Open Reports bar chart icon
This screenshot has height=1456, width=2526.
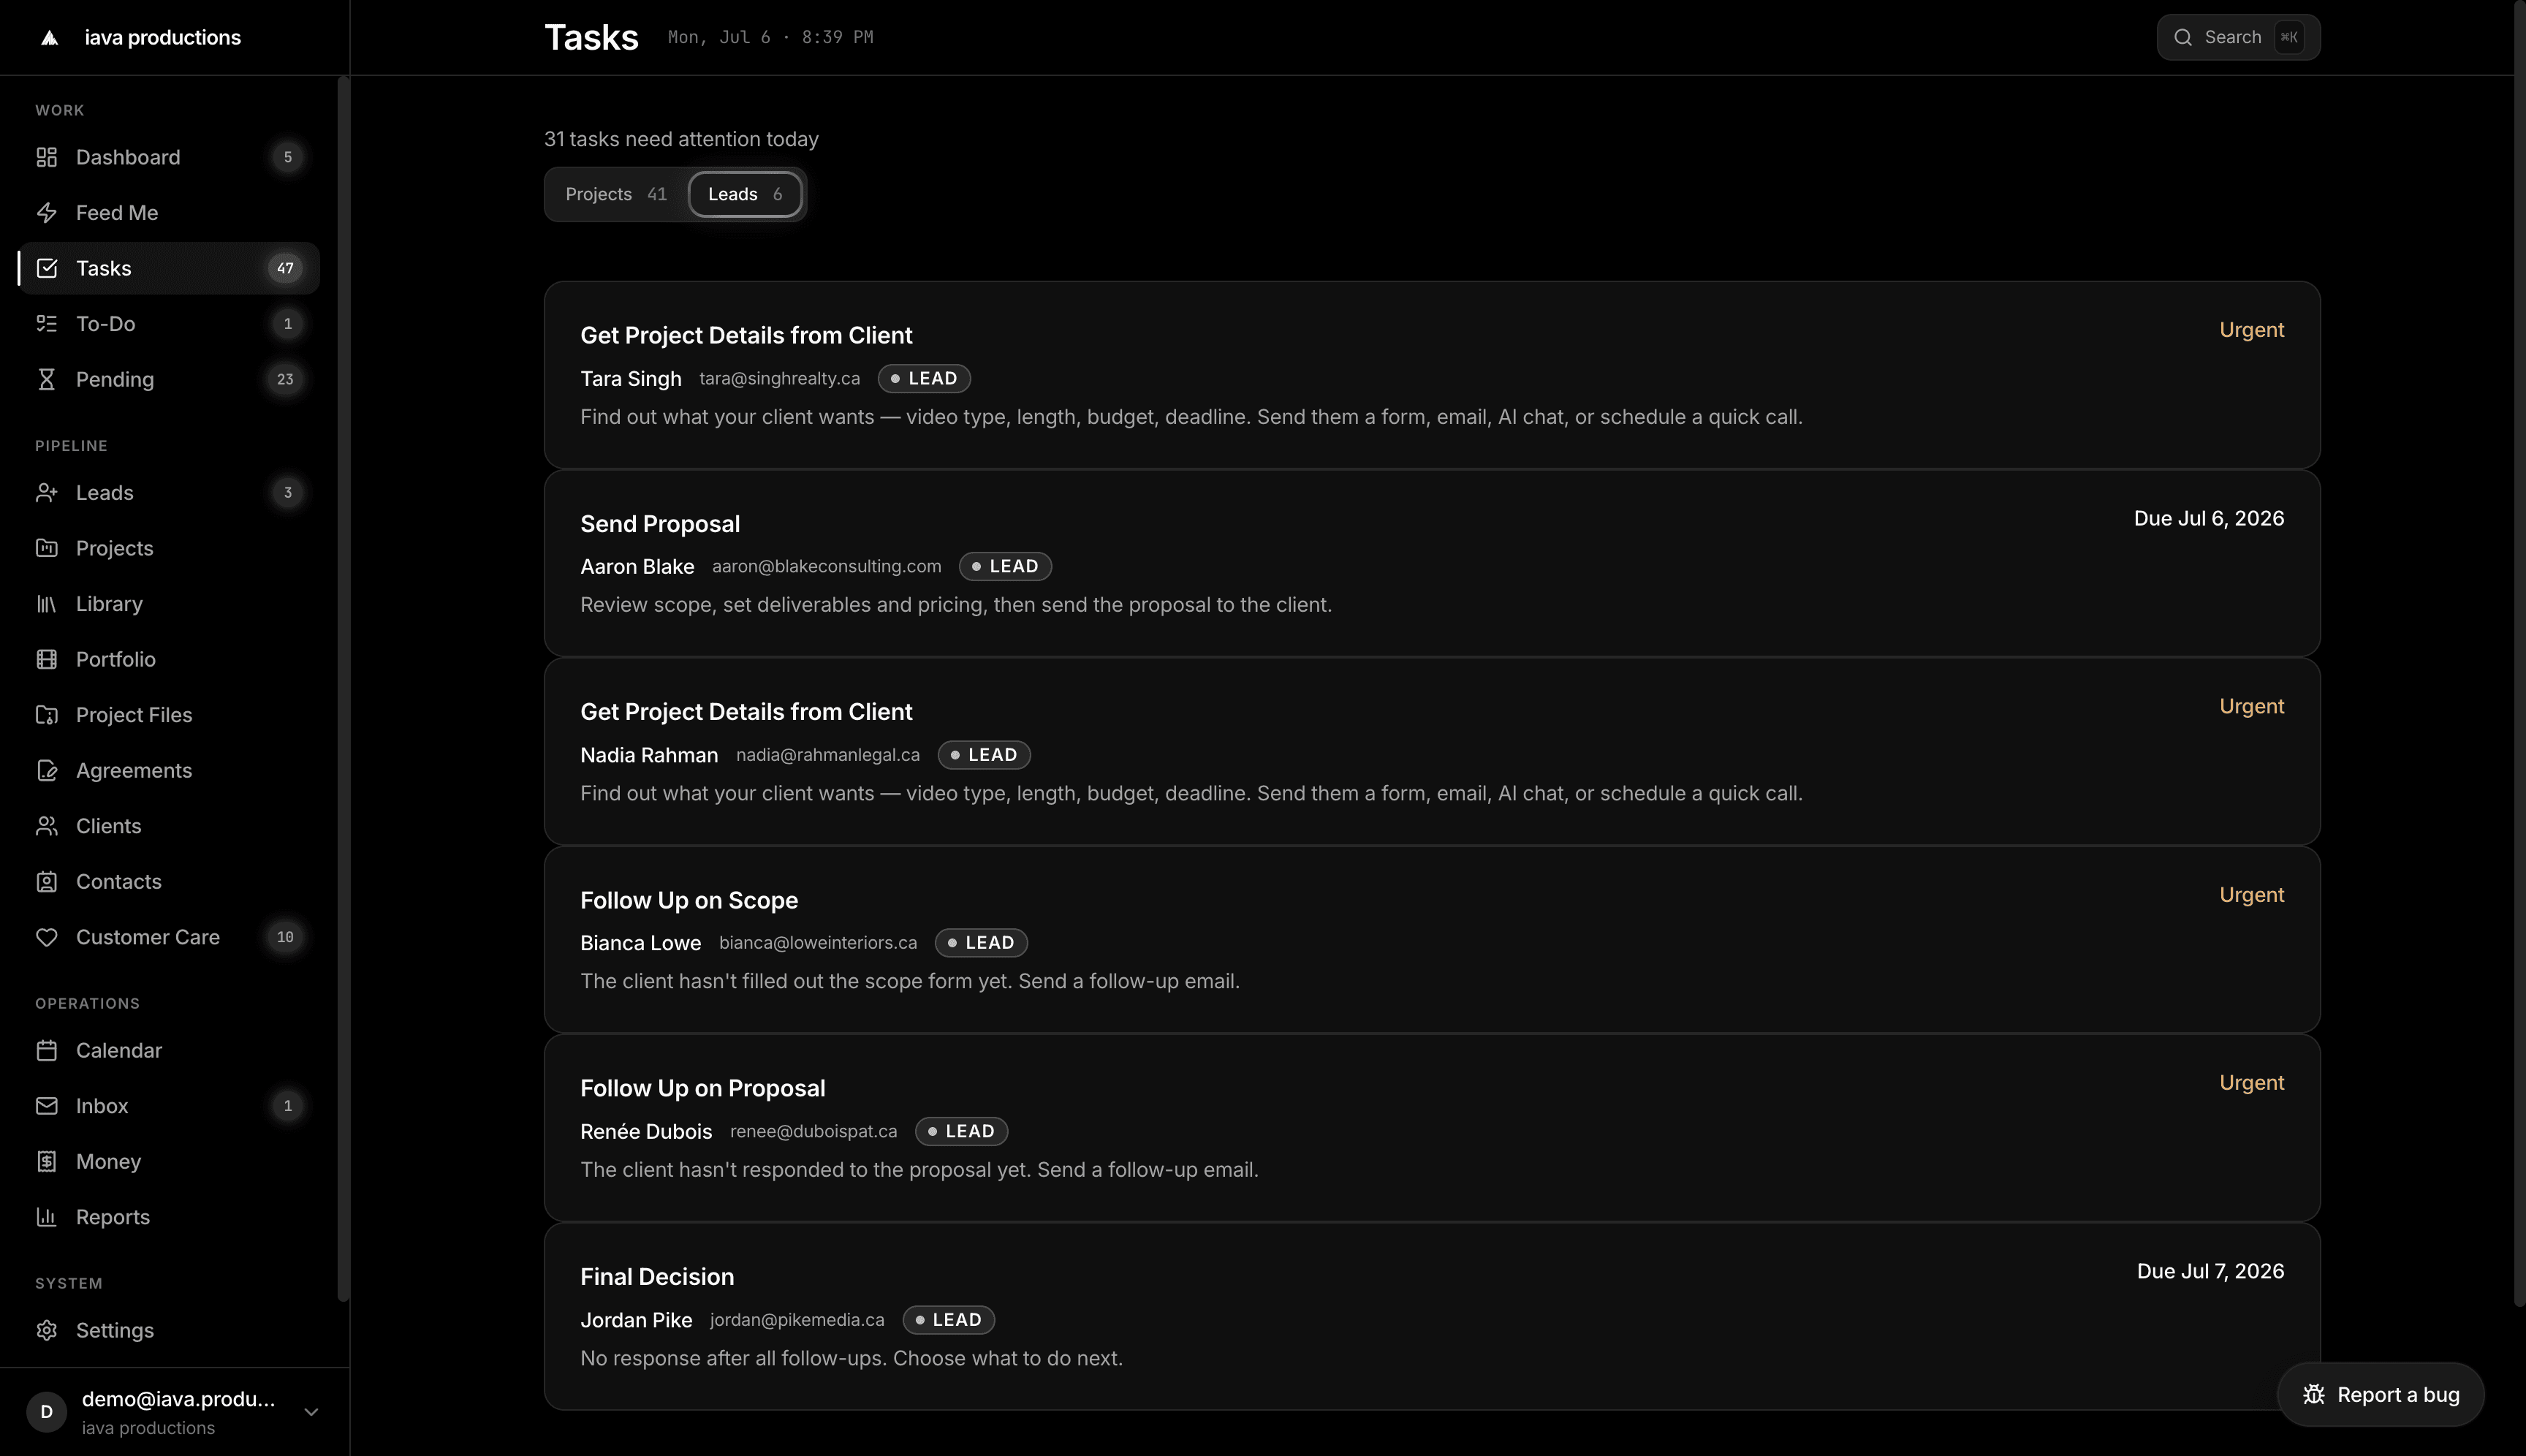(46, 1217)
